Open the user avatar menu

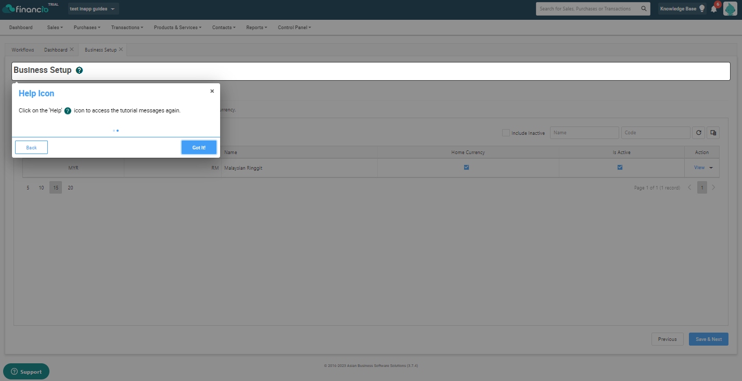pyautogui.click(x=730, y=9)
